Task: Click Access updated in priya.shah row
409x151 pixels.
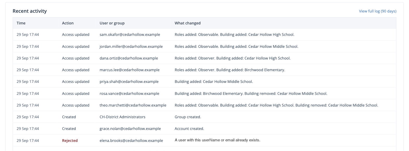Action: [x=76, y=82]
